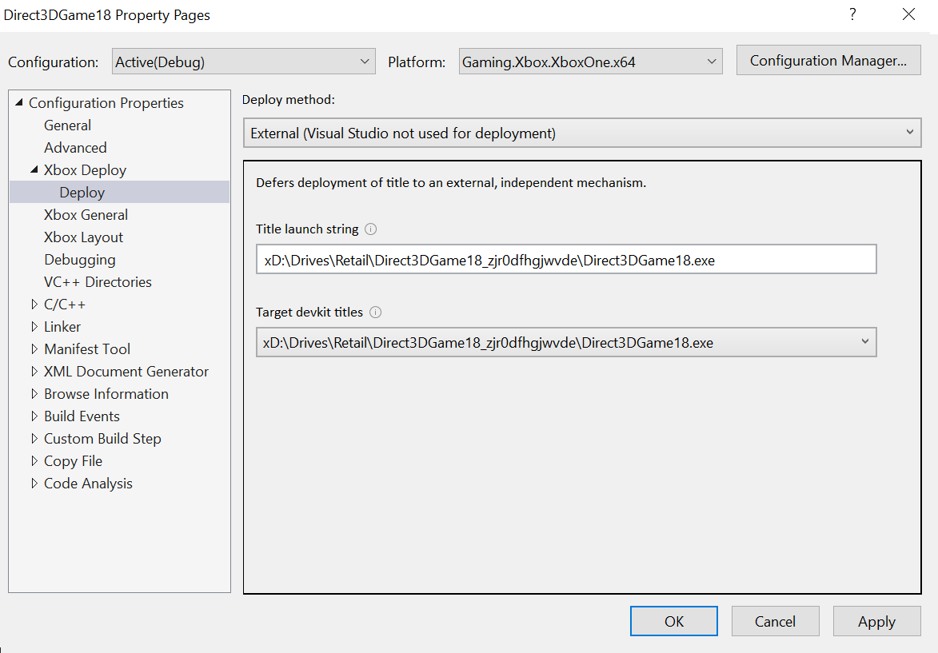Open the Xbox Layout property page
Viewport: 938px width, 653px height.
click(x=83, y=237)
